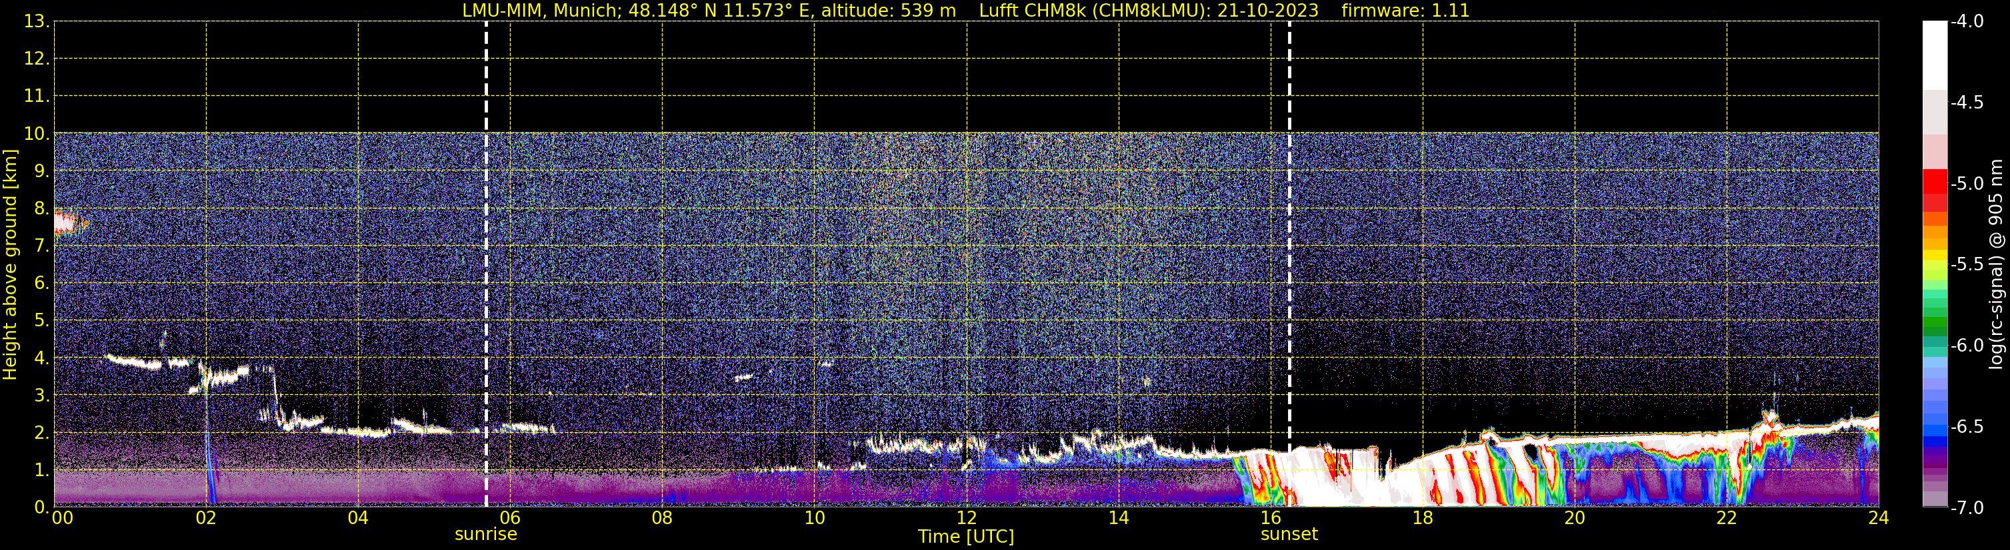This screenshot has height=550, width=2010.
Task: Click the '20' tick on the time axis
Action: tap(1575, 518)
